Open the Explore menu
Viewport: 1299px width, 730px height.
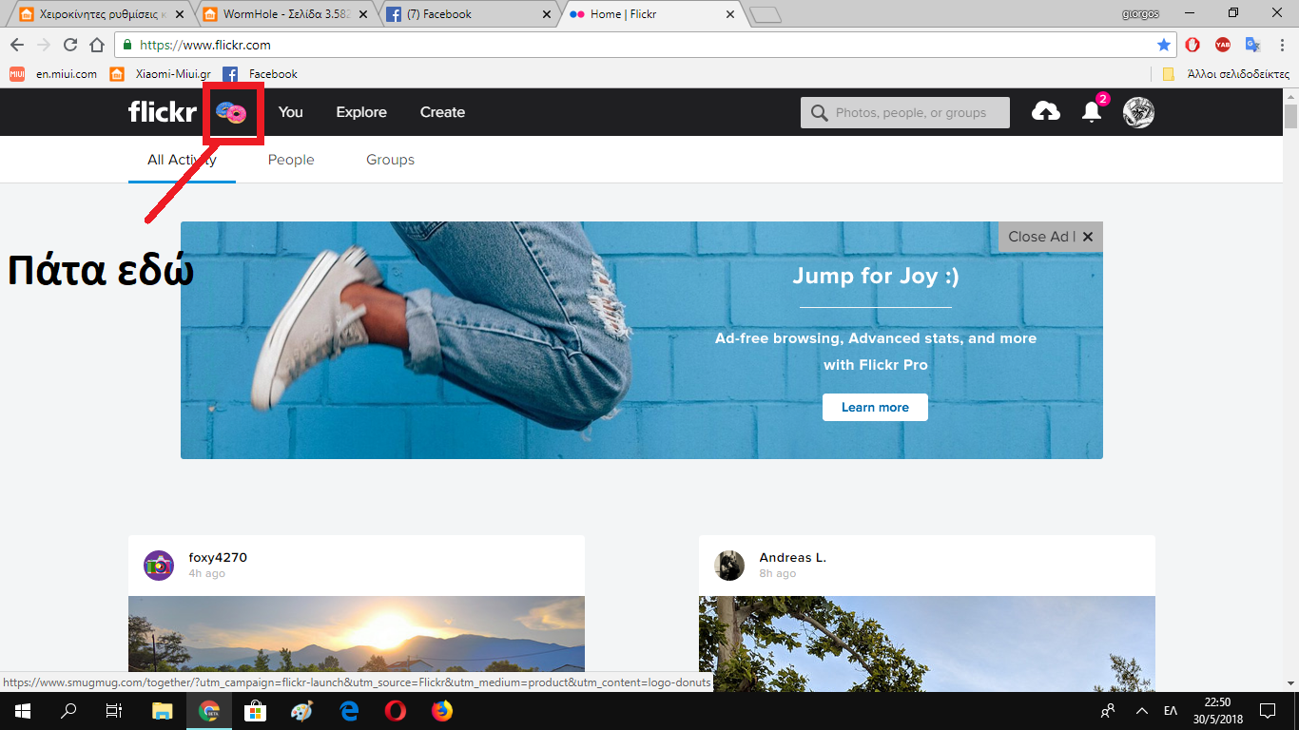click(361, 112)
